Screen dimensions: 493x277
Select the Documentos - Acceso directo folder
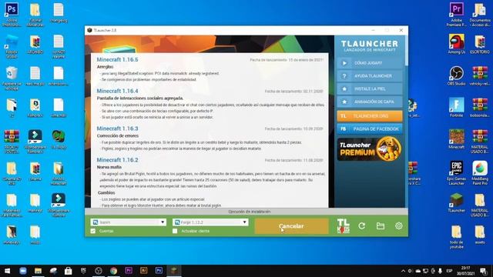480,15
